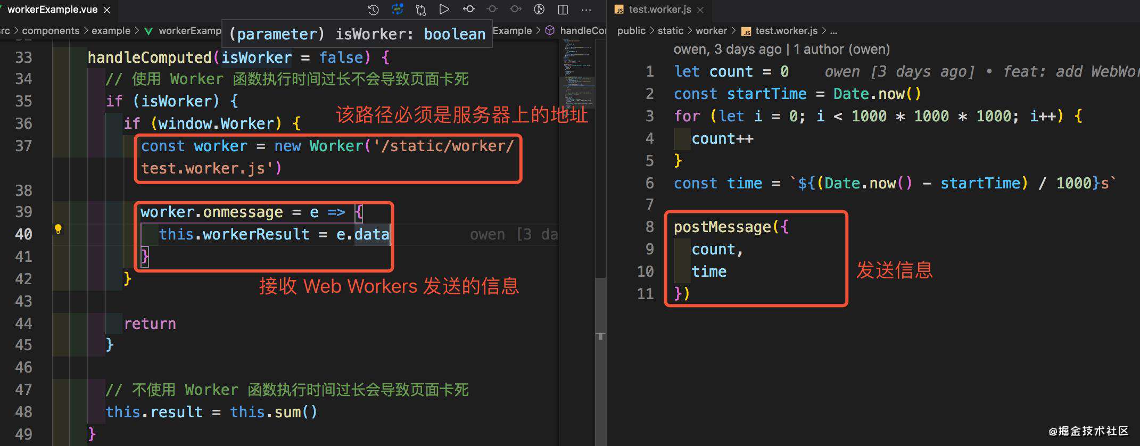Viewport: 1140px width, 446px height.
Task: Click 'this.sum()' call on line 48
Action: (274, 412)
